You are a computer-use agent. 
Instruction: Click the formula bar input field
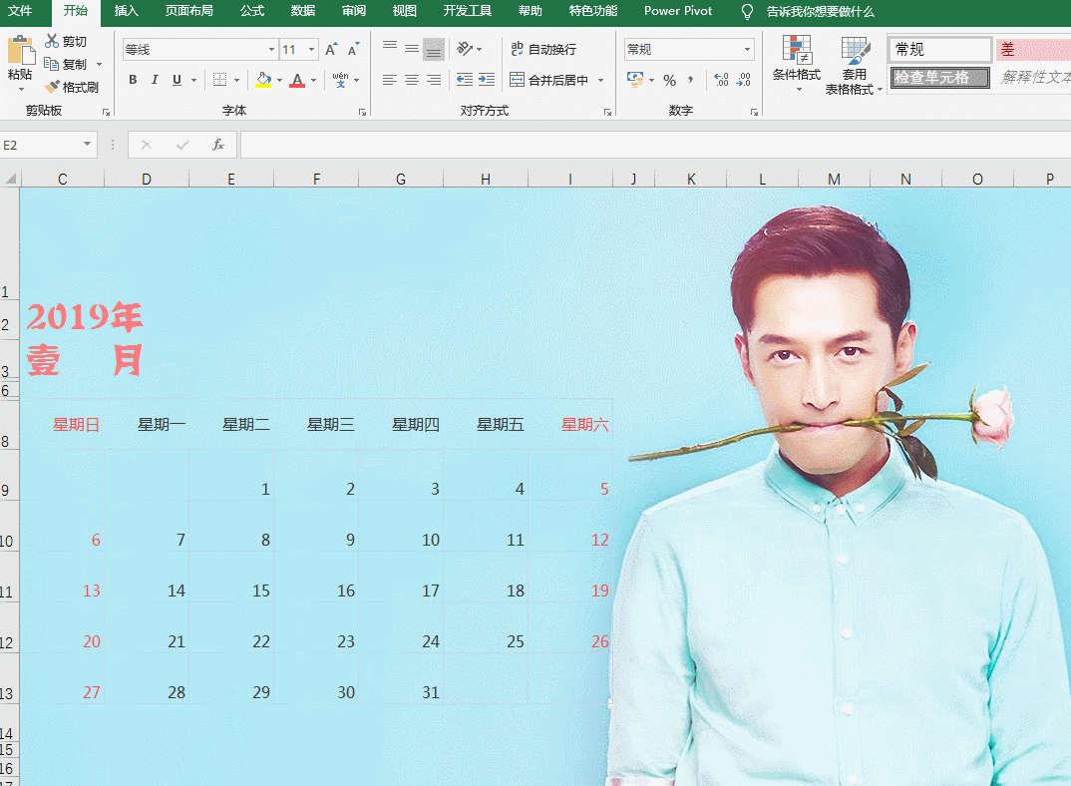[x=654, y=145]
